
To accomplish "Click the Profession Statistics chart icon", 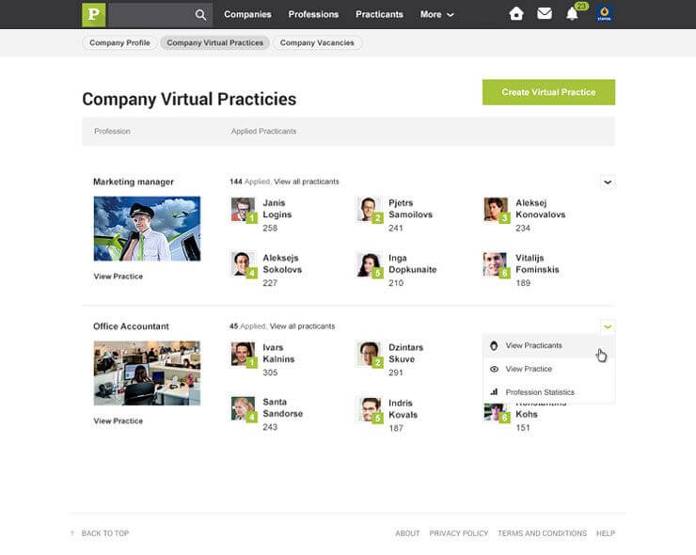I will point(494,392).
